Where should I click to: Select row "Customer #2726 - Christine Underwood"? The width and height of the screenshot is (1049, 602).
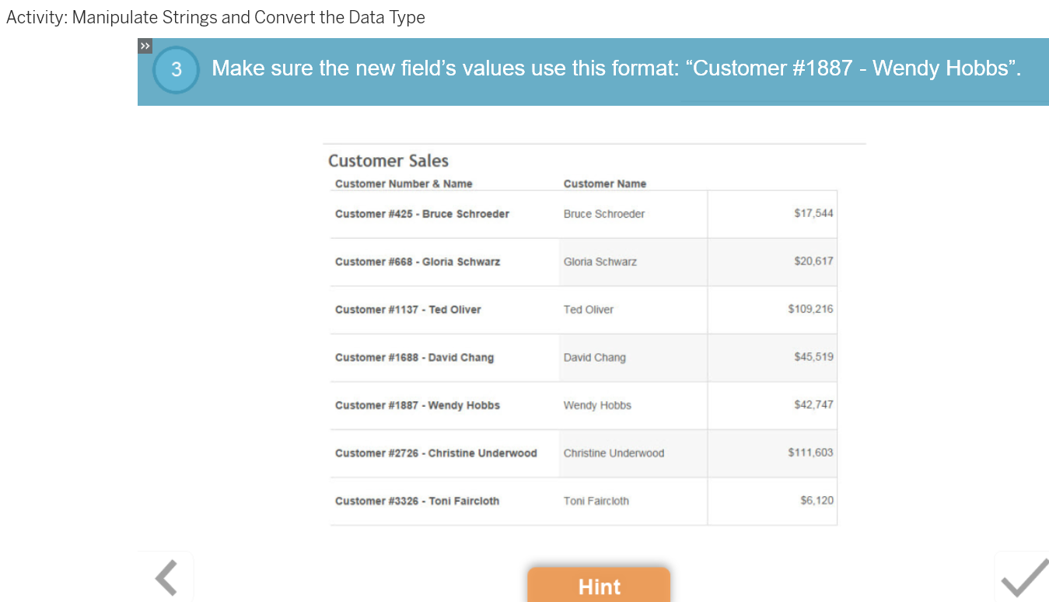point(436,453)
